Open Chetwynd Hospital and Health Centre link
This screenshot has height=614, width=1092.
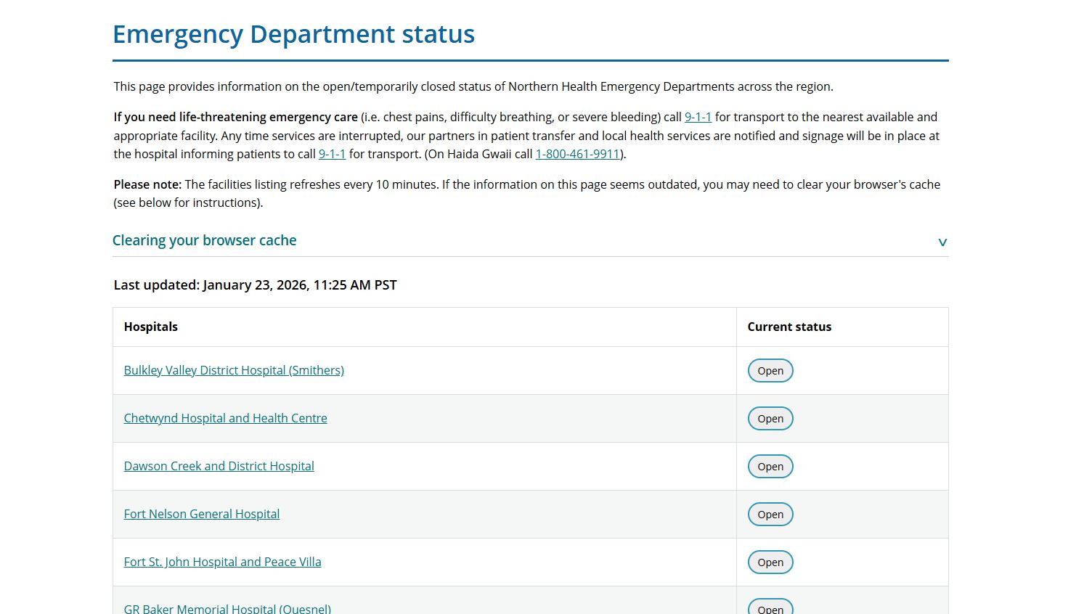[x=225, y=418]
